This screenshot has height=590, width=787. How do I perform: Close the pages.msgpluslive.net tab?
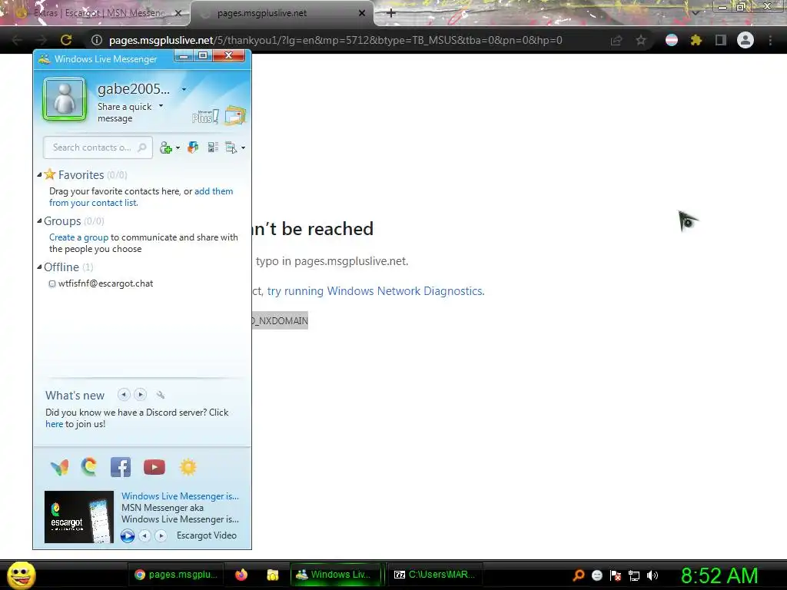pos(362,13)
